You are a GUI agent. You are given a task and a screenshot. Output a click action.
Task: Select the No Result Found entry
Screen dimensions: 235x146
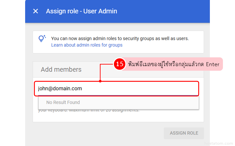pos(63,102)
